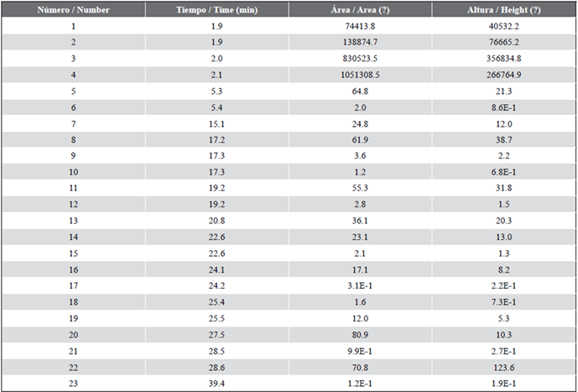Click the time value 15.1
This screenshot has height=392, width=578.
click(216, 123)
